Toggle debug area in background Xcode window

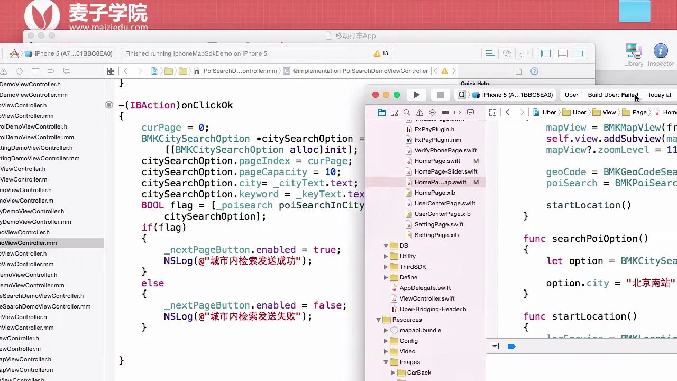(x=563, y=53)
